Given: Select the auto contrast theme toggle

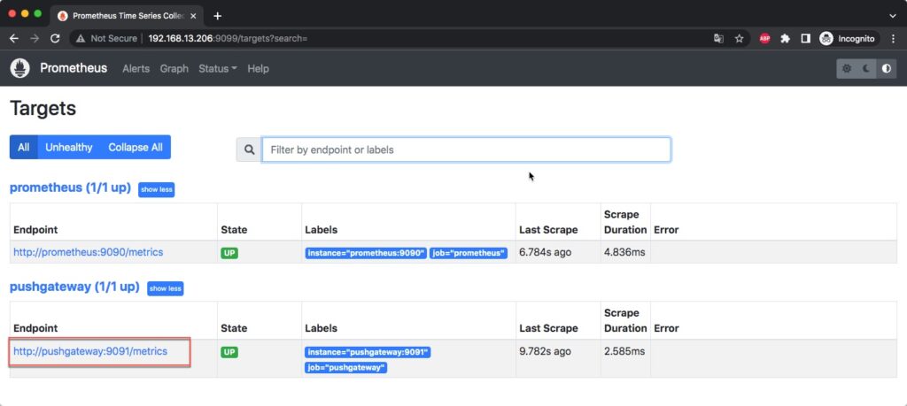Looking at the screenshot, I should (886, 69).
